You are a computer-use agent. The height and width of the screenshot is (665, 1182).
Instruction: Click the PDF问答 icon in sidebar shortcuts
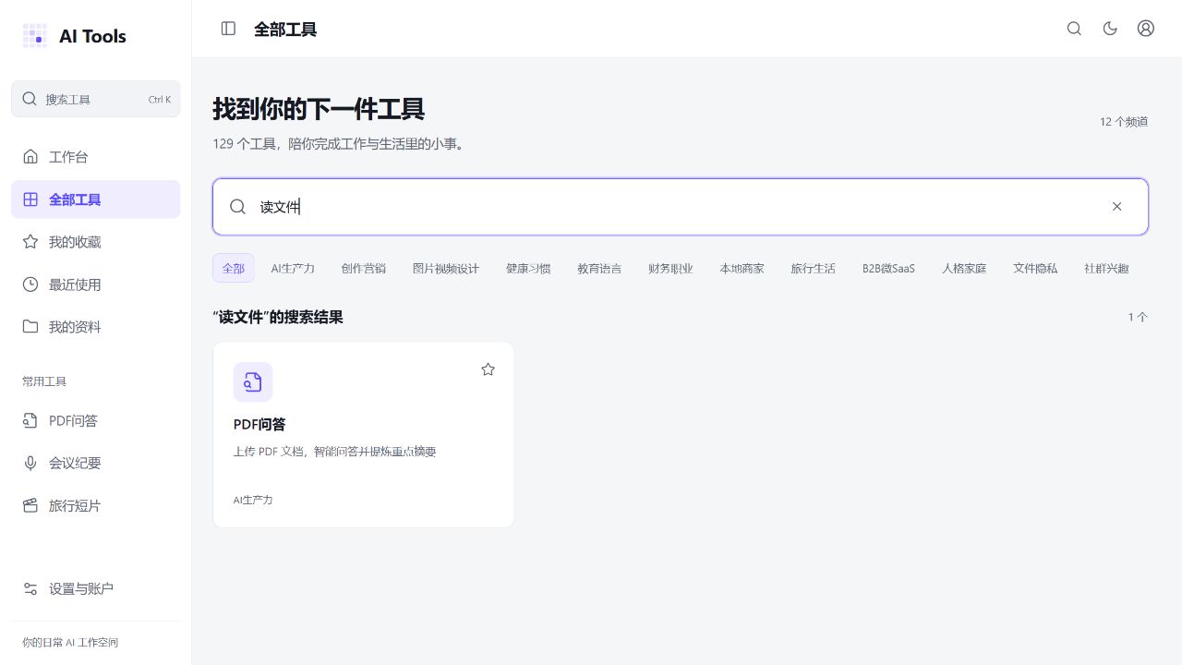click(x=30, y=421)
